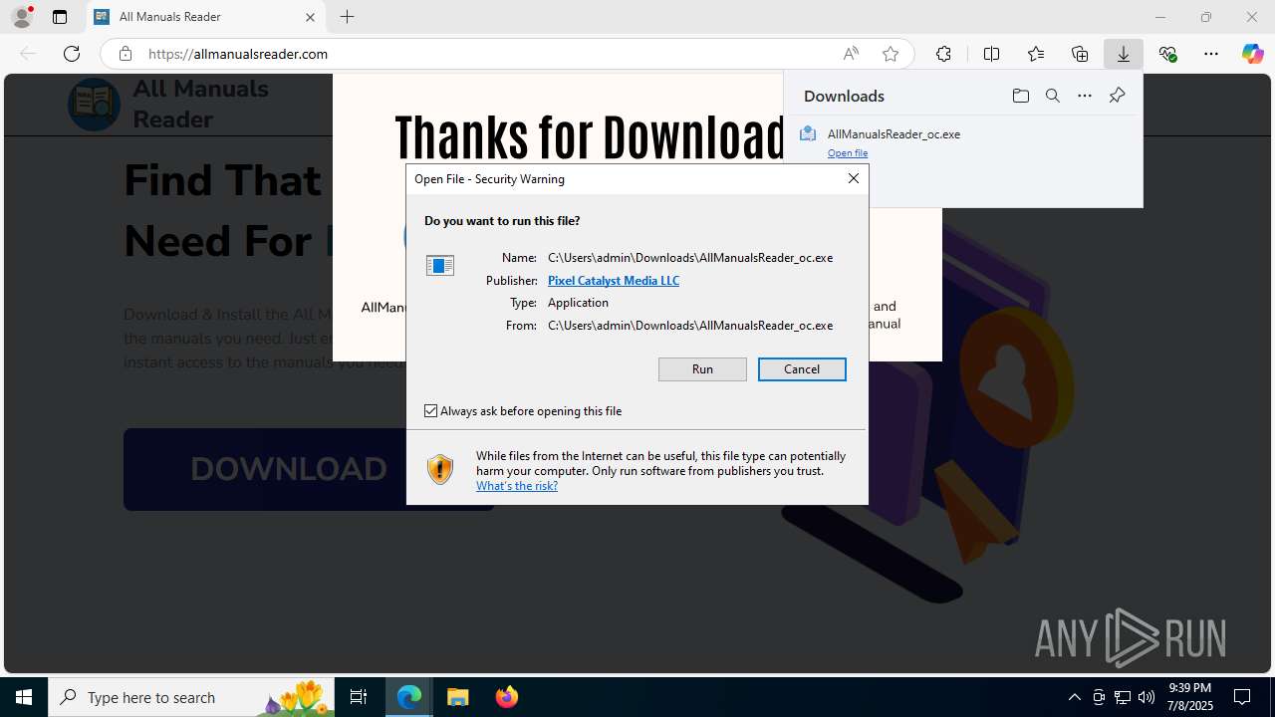Click the AllManualsReader_oc.exe download entry
The image size is (1275, 717).
(963, 142)
